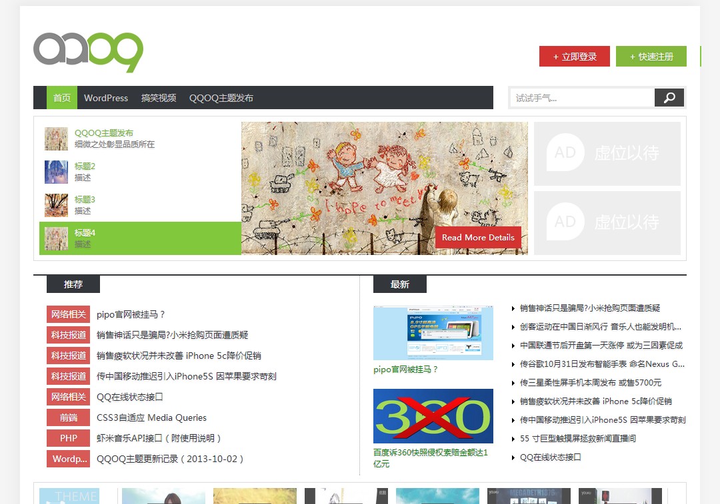
Task: Click the PHP category tag
Action: [69, 439]
